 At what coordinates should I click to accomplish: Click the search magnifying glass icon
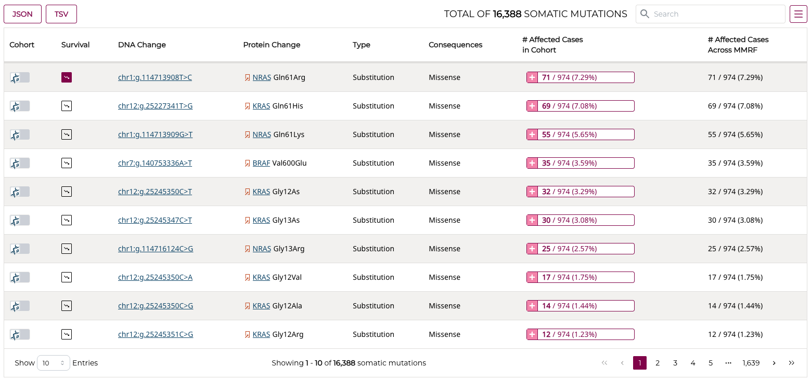coord(645,13)
